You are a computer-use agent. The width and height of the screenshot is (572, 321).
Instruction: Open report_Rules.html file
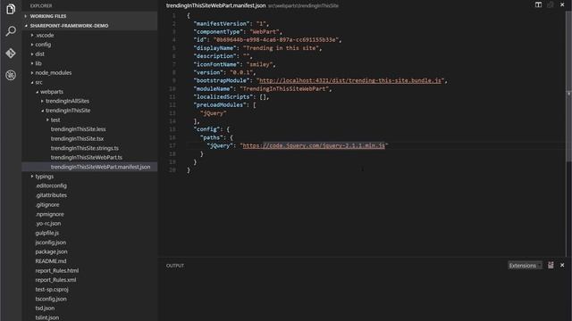click(x=57, y=270)
